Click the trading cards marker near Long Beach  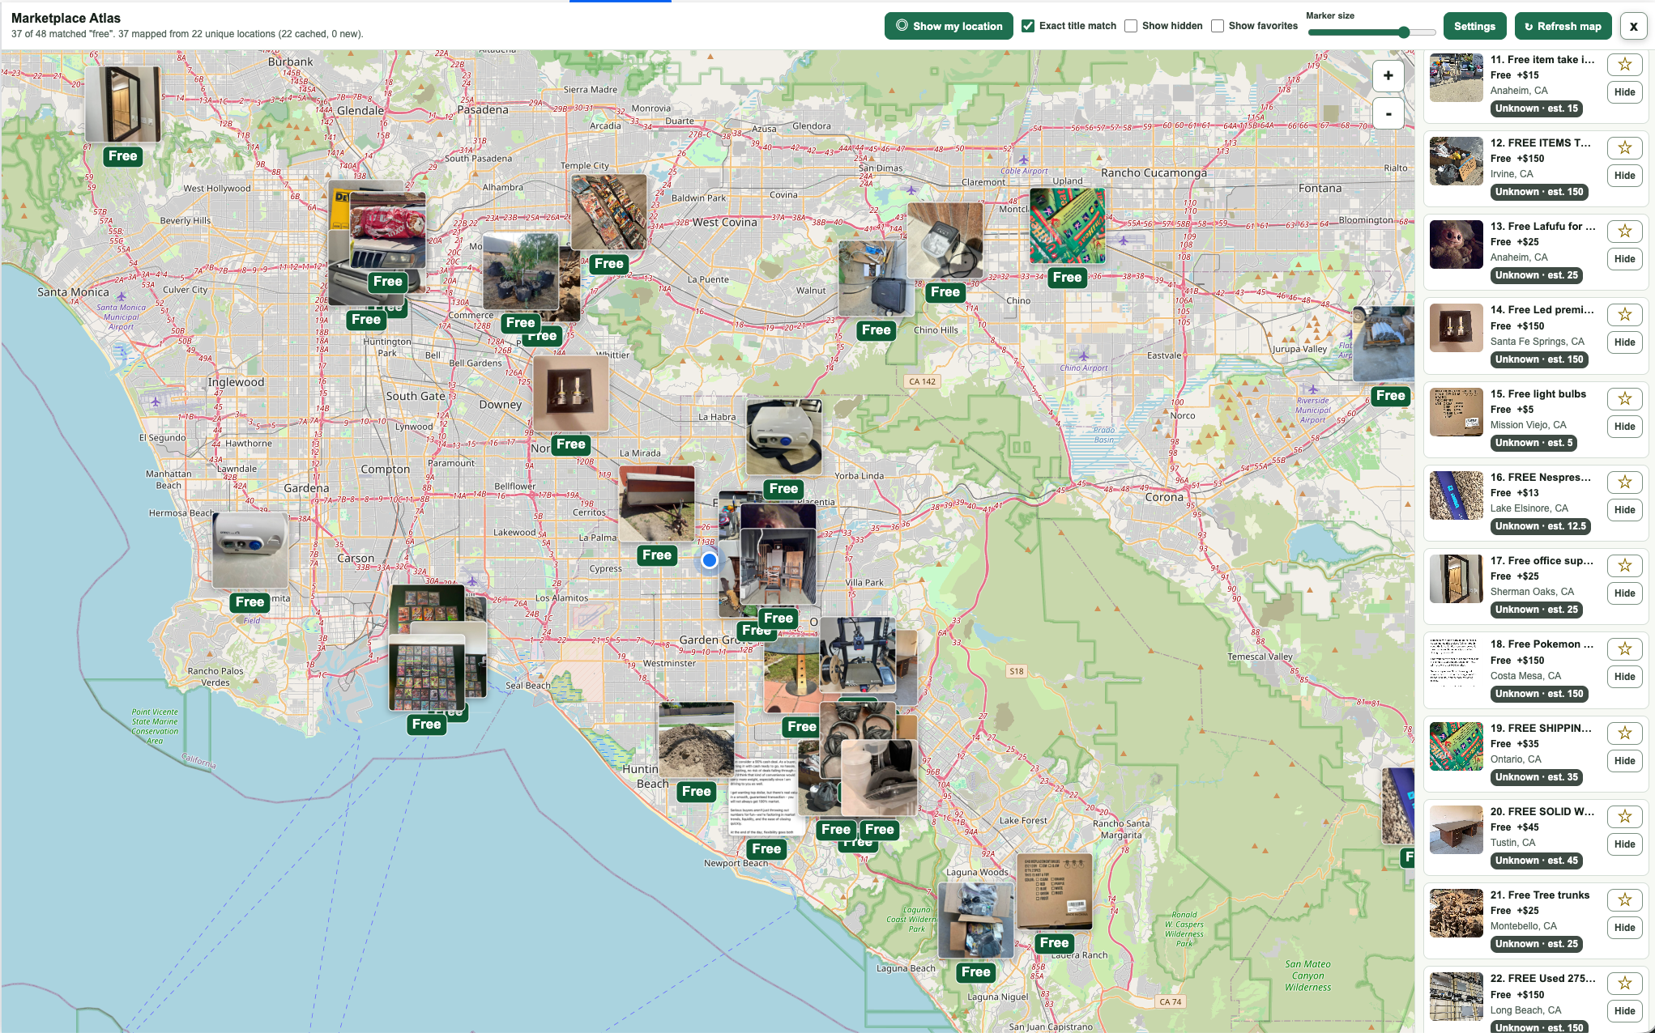coord(427,673)
